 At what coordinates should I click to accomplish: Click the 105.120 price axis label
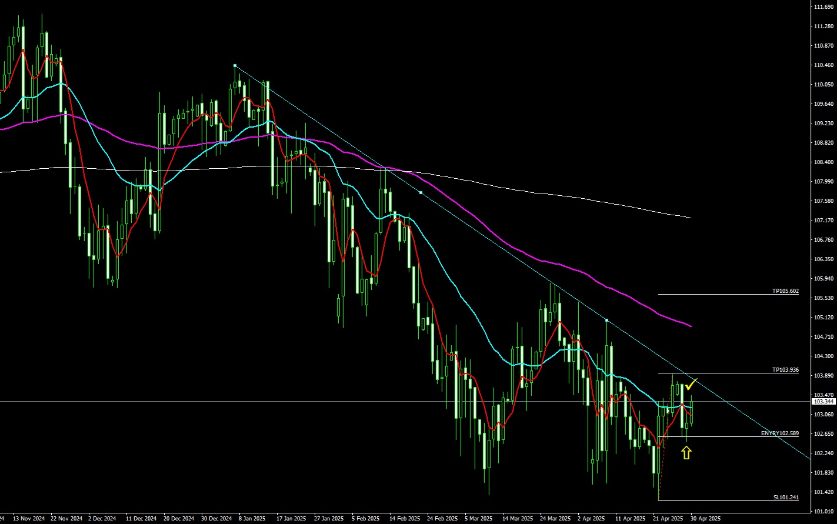coord(824,318)
